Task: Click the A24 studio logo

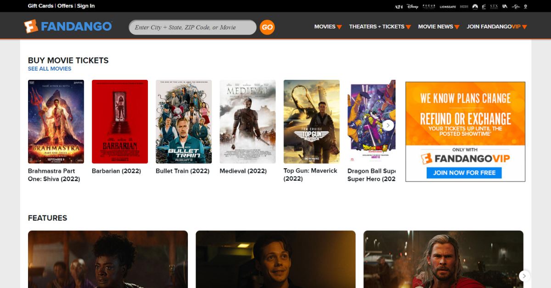Action: tap(399, 6)
